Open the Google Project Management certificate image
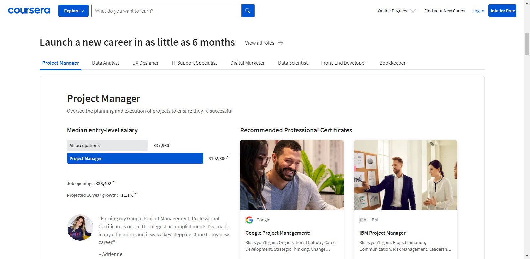Screen dimensions: 530x259 click(x=292, y=175)
